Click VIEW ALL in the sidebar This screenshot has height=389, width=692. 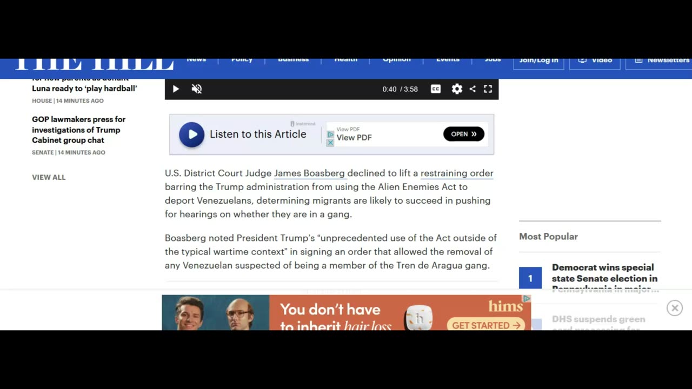click(x=49, y=177)
